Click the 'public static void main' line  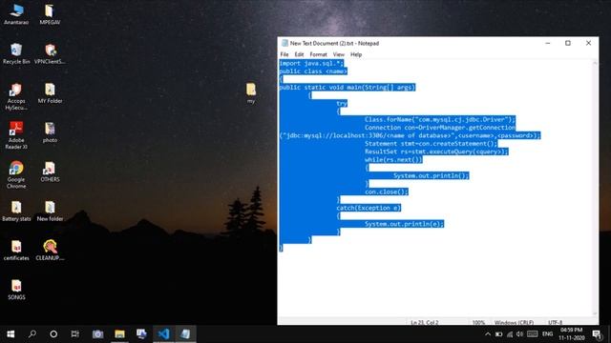tap(348, 88)
